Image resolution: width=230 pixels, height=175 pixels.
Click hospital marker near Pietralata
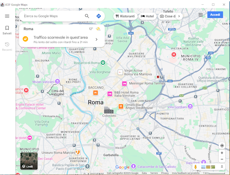click(x=174, y=55)
